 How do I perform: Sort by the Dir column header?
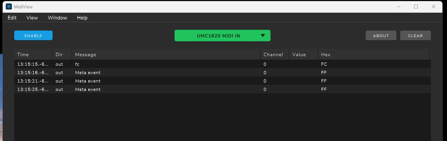pos(62,55)
